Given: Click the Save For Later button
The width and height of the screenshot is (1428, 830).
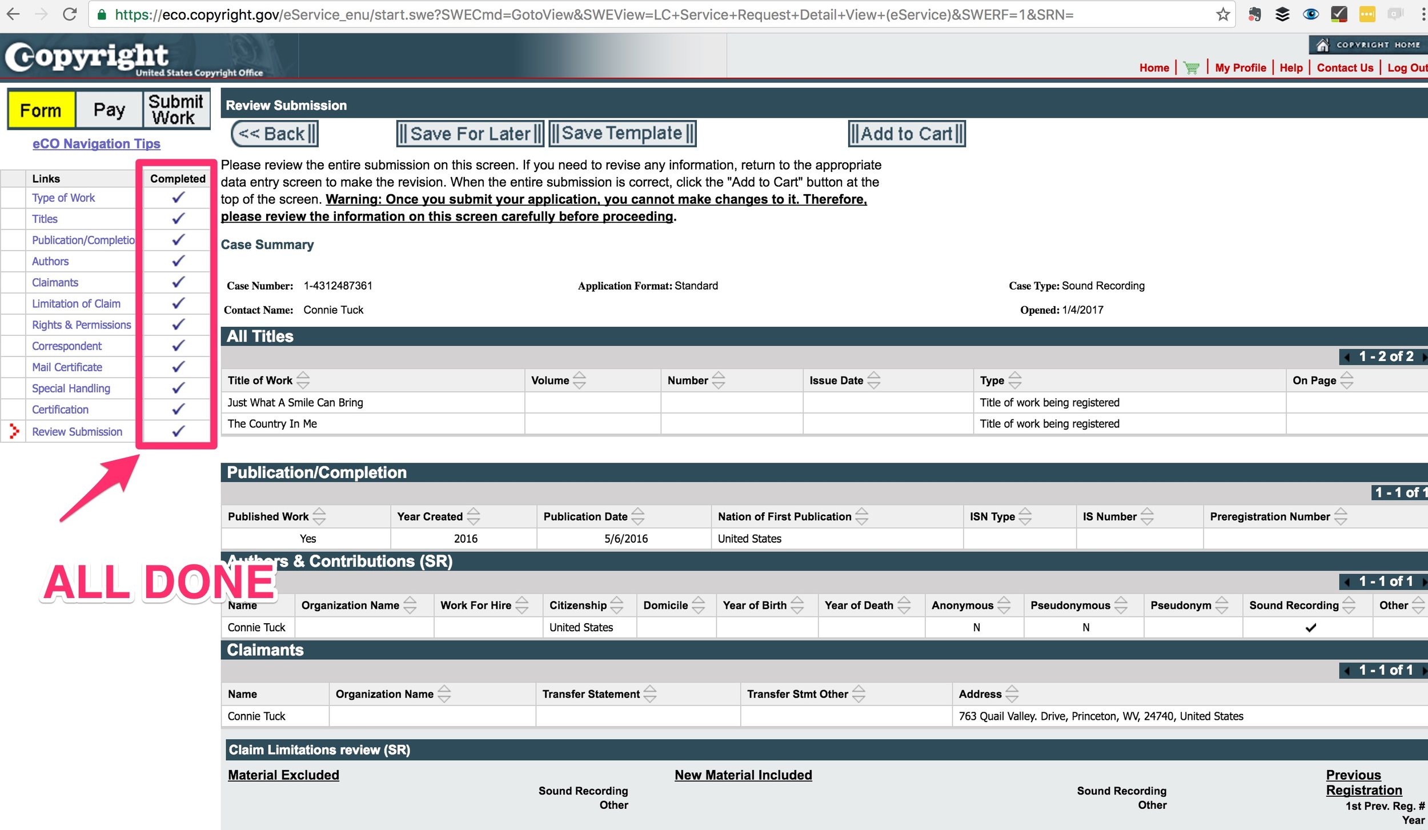Looking at the screenshot, I should (x=471, y=134).
